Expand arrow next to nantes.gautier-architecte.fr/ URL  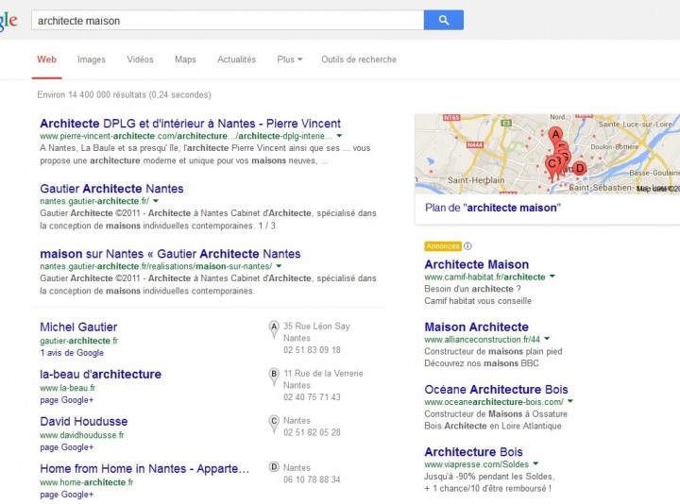click(156, 201)
